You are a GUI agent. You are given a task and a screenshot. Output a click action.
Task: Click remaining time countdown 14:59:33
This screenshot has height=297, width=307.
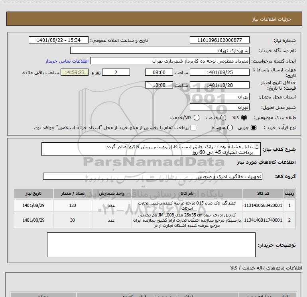point(75,72)
